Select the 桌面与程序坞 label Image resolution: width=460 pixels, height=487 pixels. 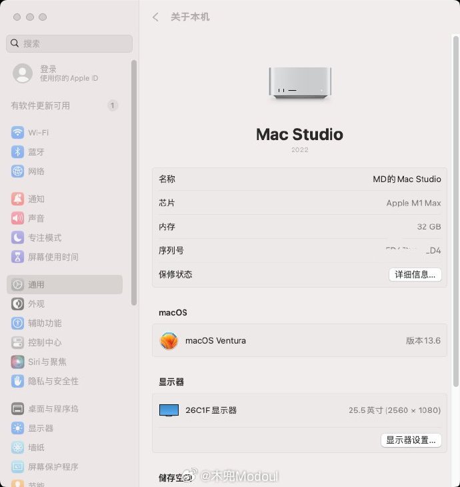pos(53,409)
